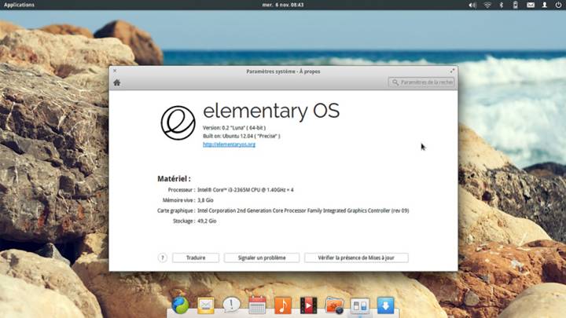This screenshot has width=566, height=318.
Task: Launch the mail app from dock
Action: click(x=206, y=305)
